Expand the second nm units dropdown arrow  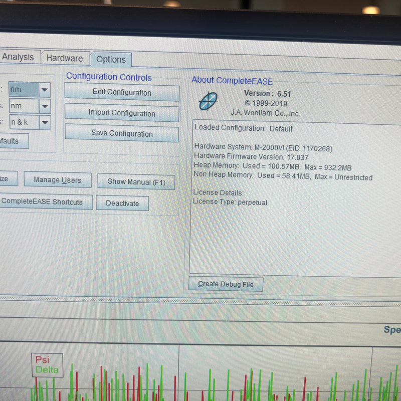click(x=45, y=106)
